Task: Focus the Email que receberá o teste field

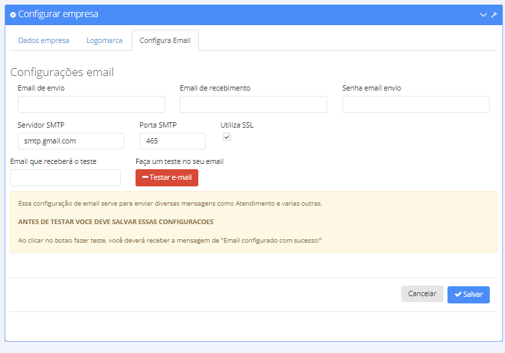Action: tap(65, 178)
